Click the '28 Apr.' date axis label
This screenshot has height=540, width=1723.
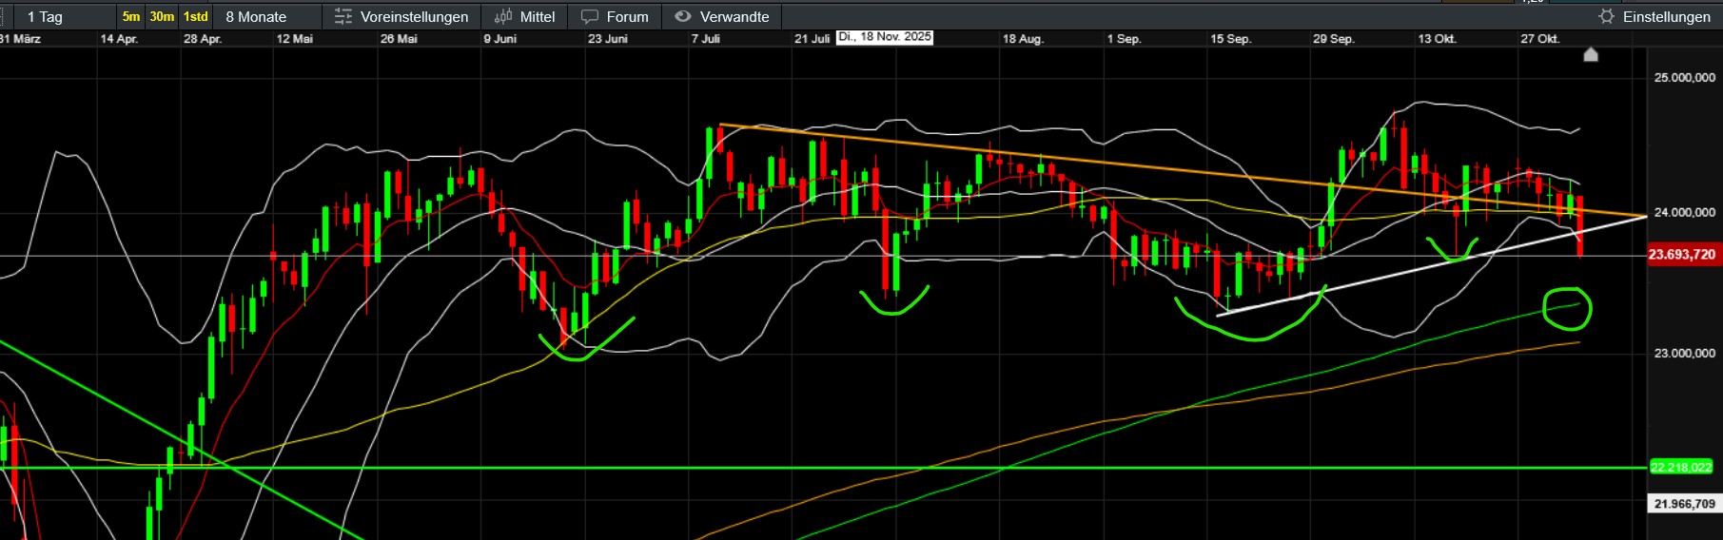pyautogui.click(x=203, y=39)
